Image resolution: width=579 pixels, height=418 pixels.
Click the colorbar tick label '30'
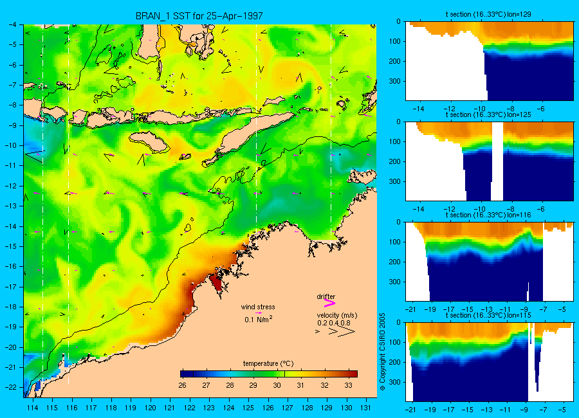(x=277, y=385)
